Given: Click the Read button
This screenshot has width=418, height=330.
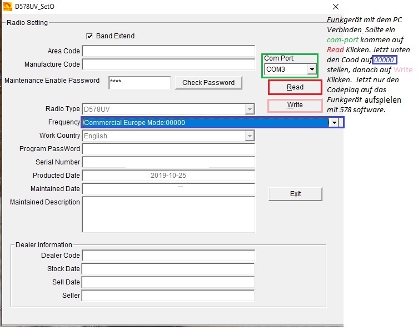Looking at the screenshot, I should pos(295,87).
